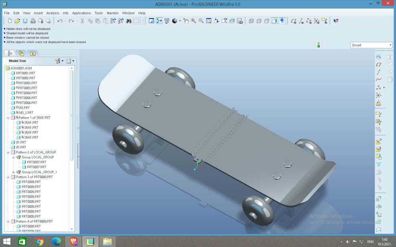
Task: Toggle Enhanced Realism display icon
Action: tap(282, 21)
